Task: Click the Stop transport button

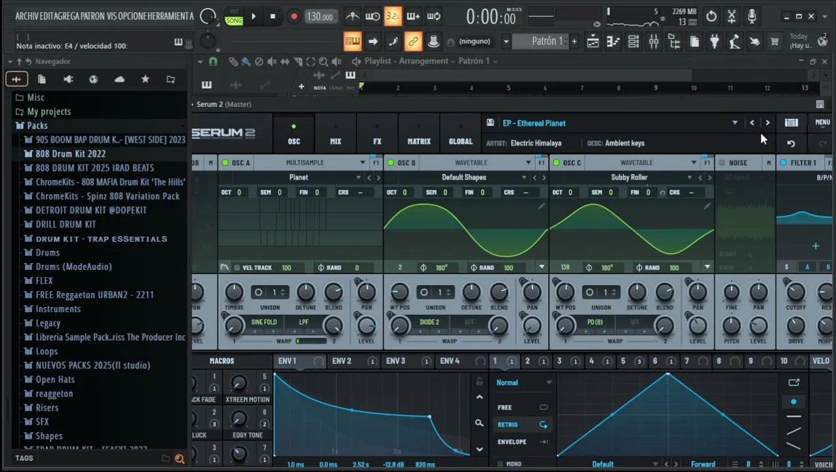Action: point(273,16)
